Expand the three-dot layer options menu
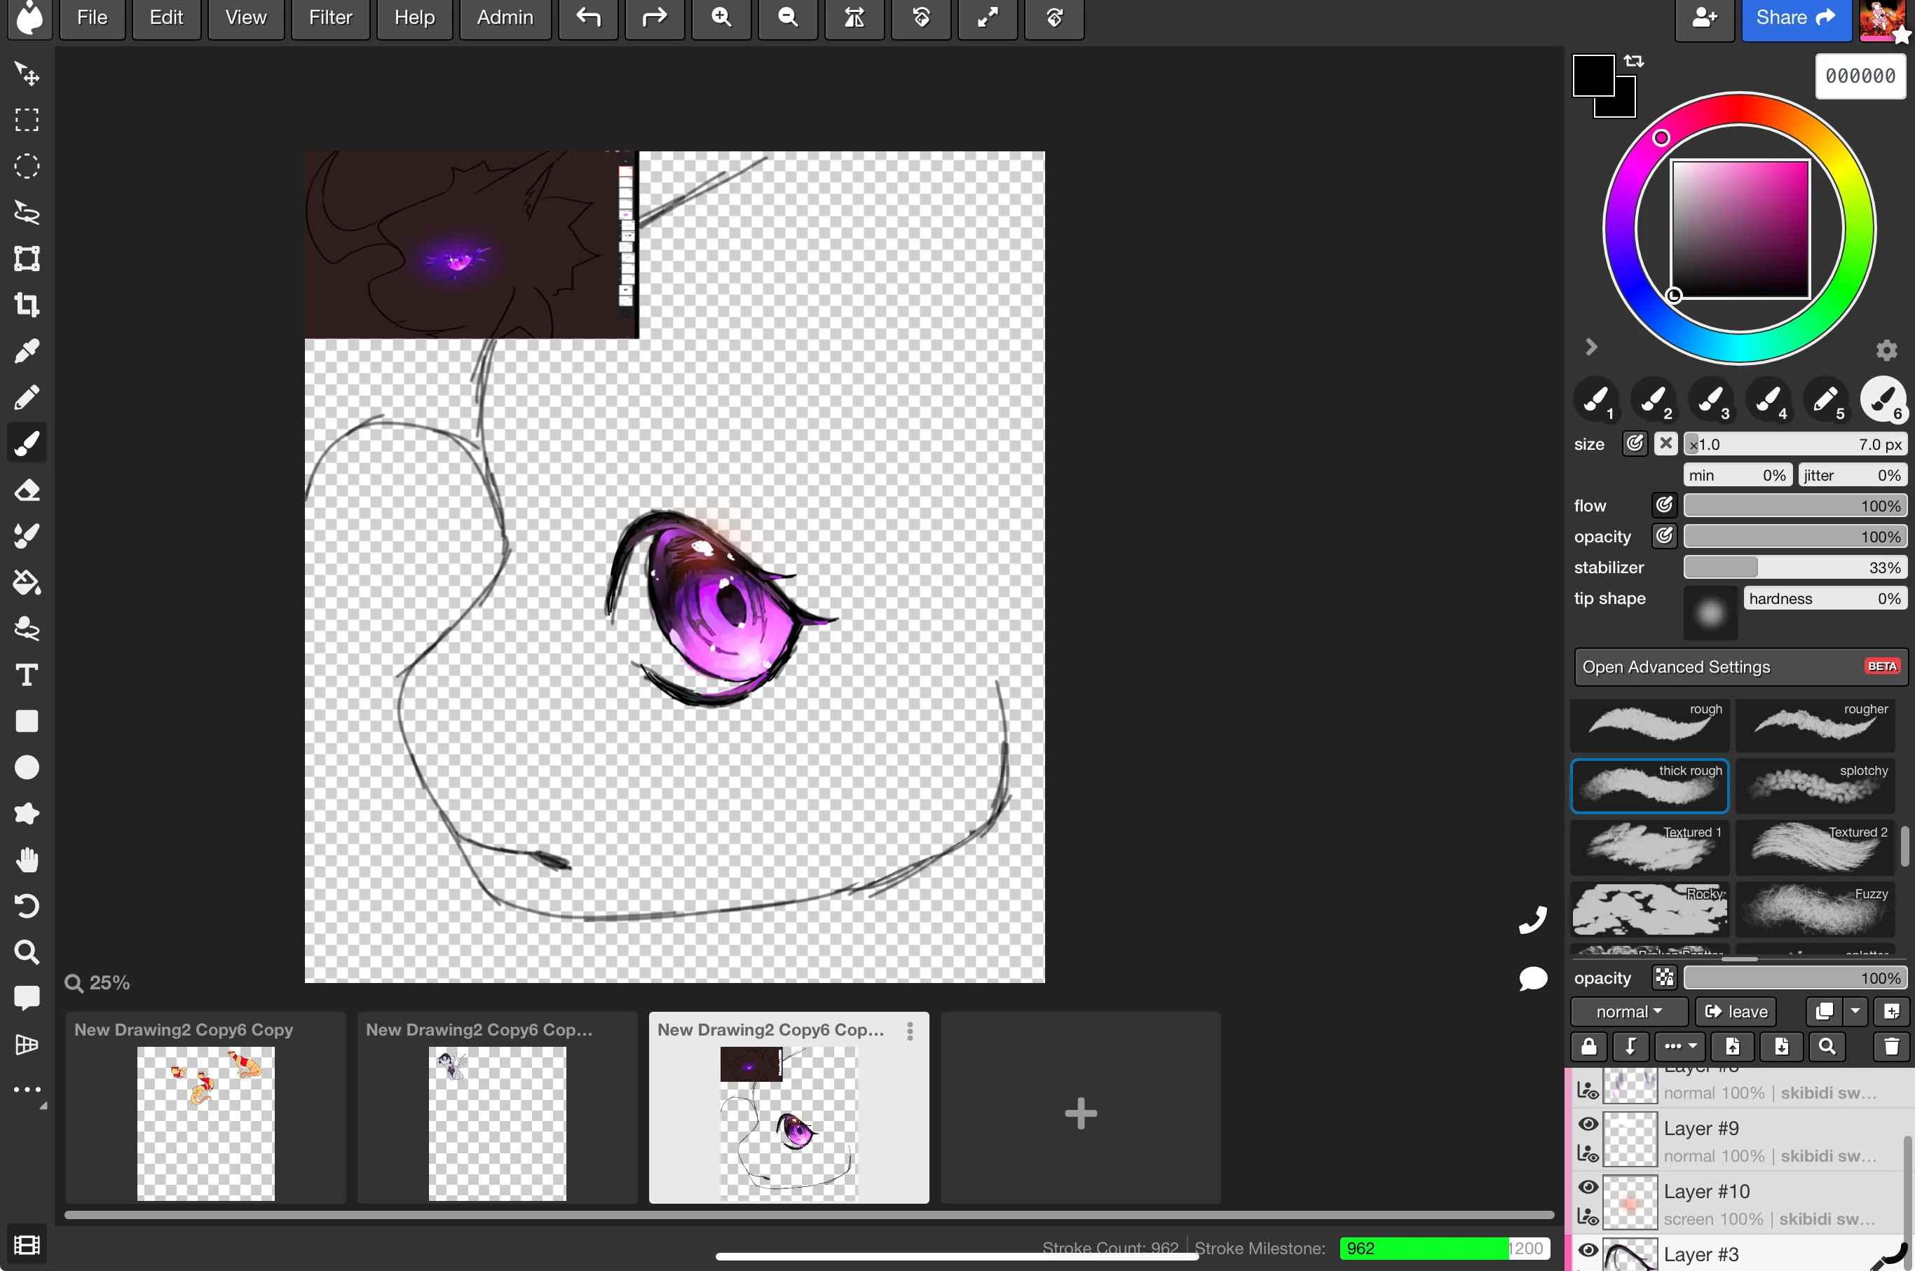Image resolution: width=1915 pixels, height=1271 pixels. [1679, 1047]
